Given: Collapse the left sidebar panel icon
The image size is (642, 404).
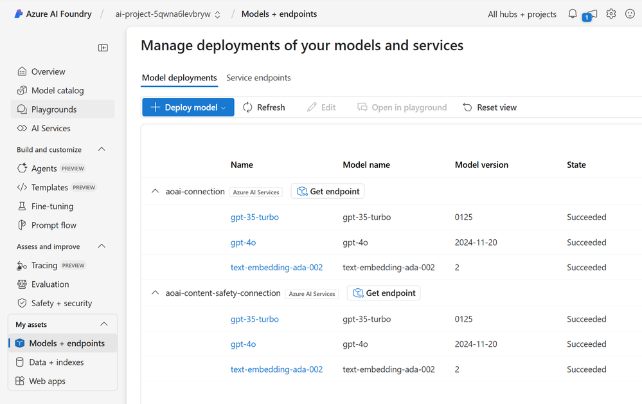Looking at the screenshot, I should coord(103,48).
